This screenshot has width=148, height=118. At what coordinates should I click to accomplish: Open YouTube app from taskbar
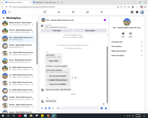(20, 116)
